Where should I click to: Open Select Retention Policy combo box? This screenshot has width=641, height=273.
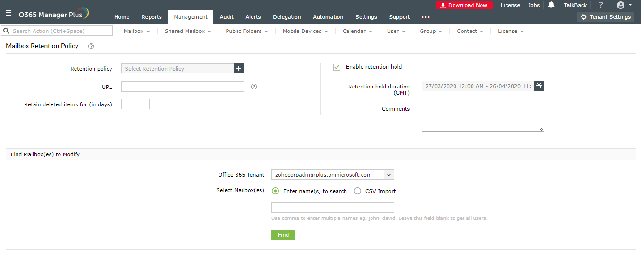coord(177,68)
